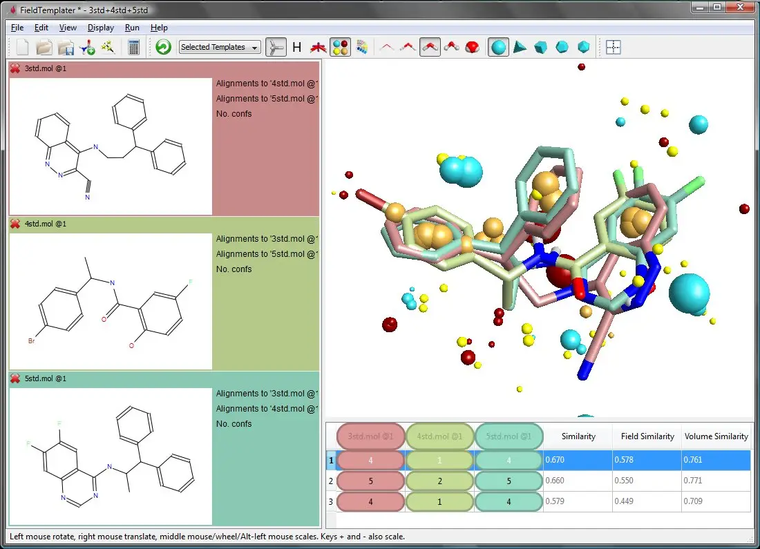Select the 5std.mol 2D structure thumbnail
Image resolution: width=760 pixels, height=549 pixels.
pyautogui.click(x=111, y=456)
